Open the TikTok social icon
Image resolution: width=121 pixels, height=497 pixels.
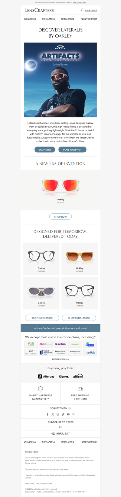tap(63, 414)
